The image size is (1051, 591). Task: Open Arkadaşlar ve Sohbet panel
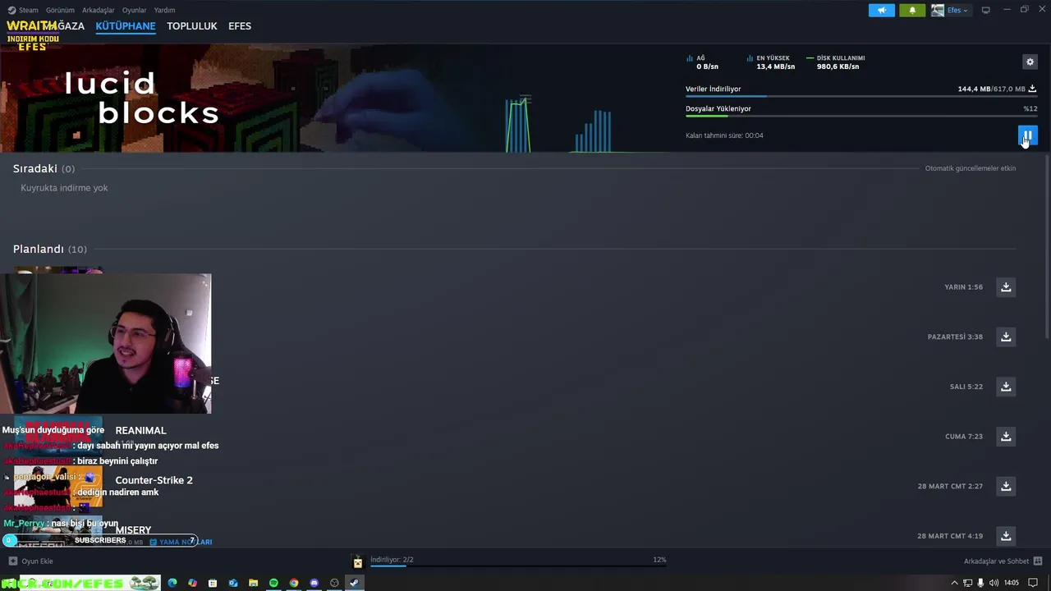(x=996, y=561)
